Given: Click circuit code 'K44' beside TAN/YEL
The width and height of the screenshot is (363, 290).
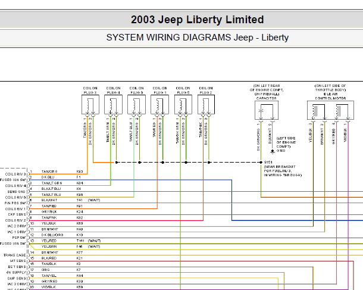Looking at the screenshot, I should coord(80,276).
